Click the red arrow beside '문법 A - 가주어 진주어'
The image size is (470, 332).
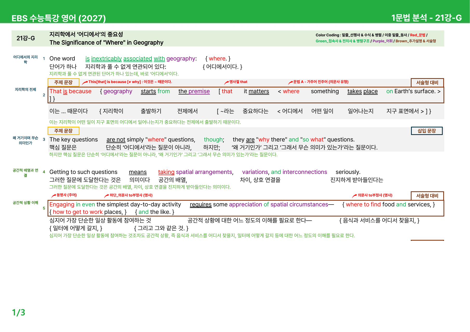pyautogui.click(x=290, y=82)
